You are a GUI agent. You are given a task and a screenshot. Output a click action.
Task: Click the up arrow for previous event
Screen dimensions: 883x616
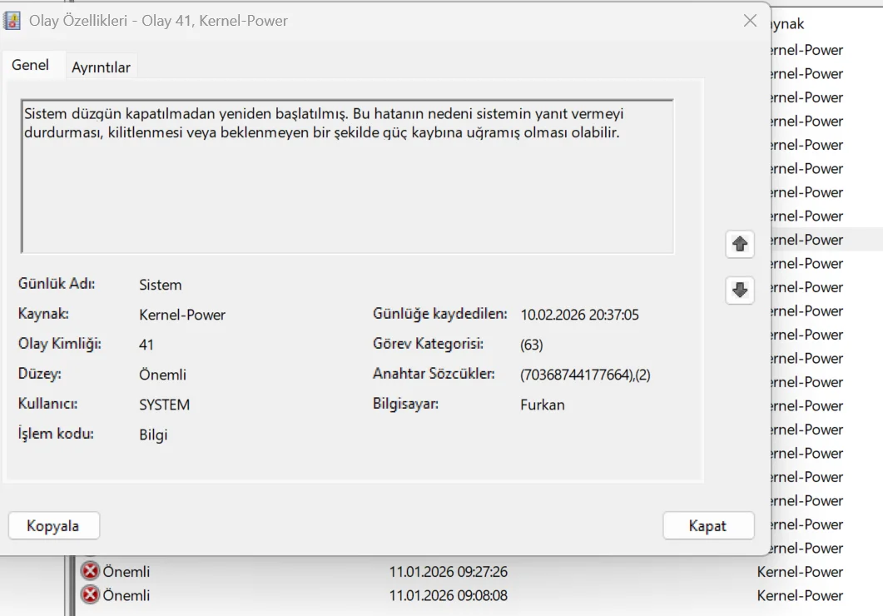click(739, 245)
